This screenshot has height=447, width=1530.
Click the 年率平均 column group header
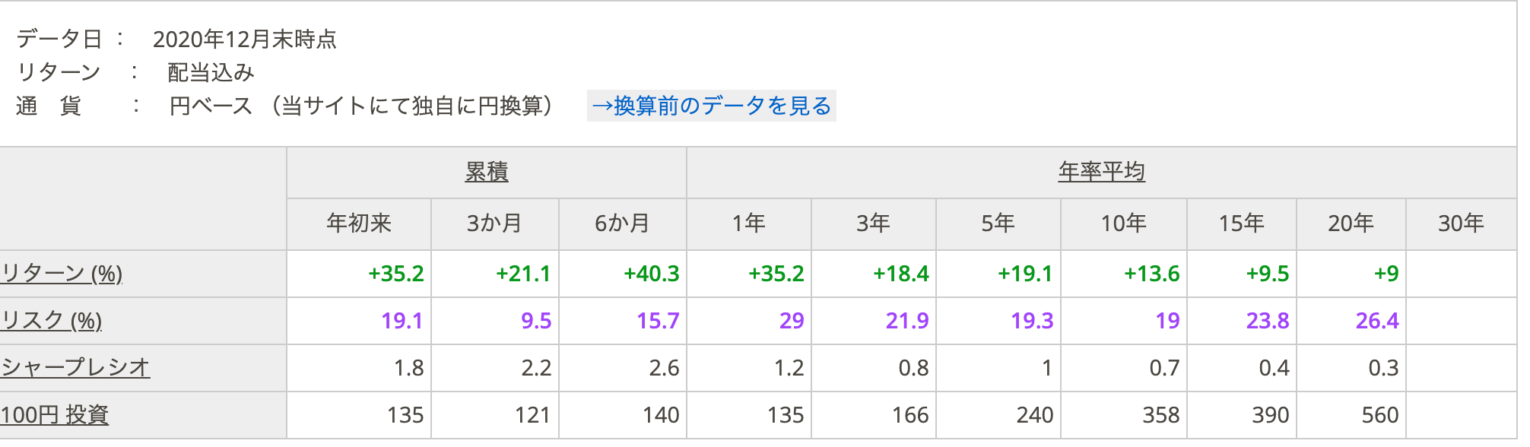coord(1101,172)
